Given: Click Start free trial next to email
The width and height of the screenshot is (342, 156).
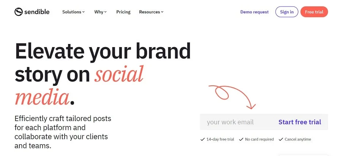Looking at the screenshot, I should coord(299,122).
